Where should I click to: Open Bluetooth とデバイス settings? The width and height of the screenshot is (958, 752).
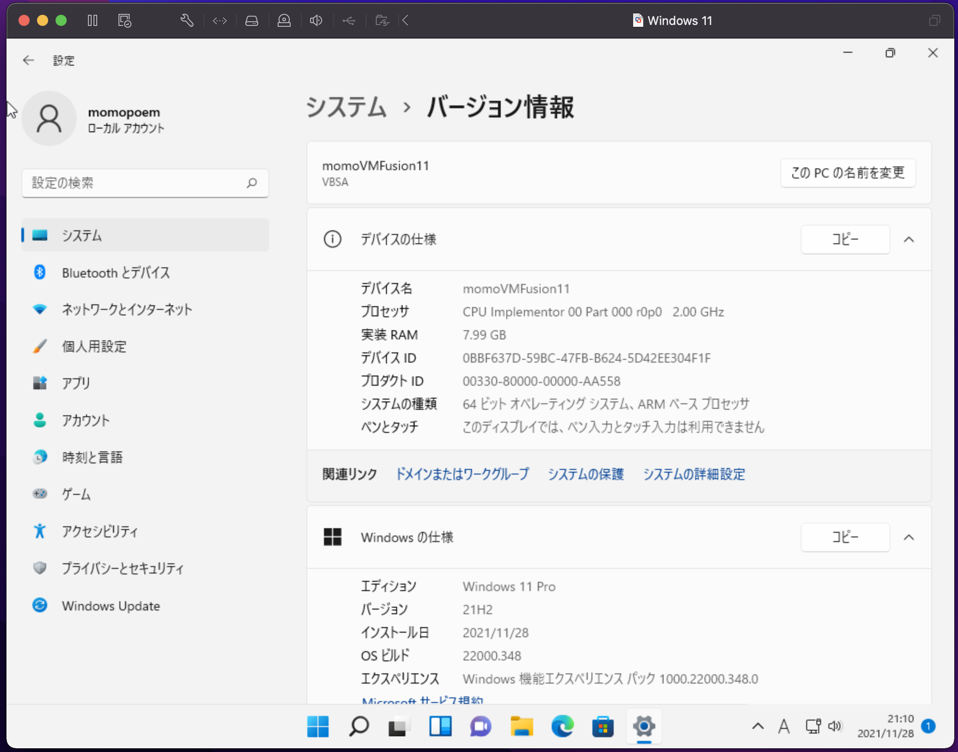coord(145,272)
